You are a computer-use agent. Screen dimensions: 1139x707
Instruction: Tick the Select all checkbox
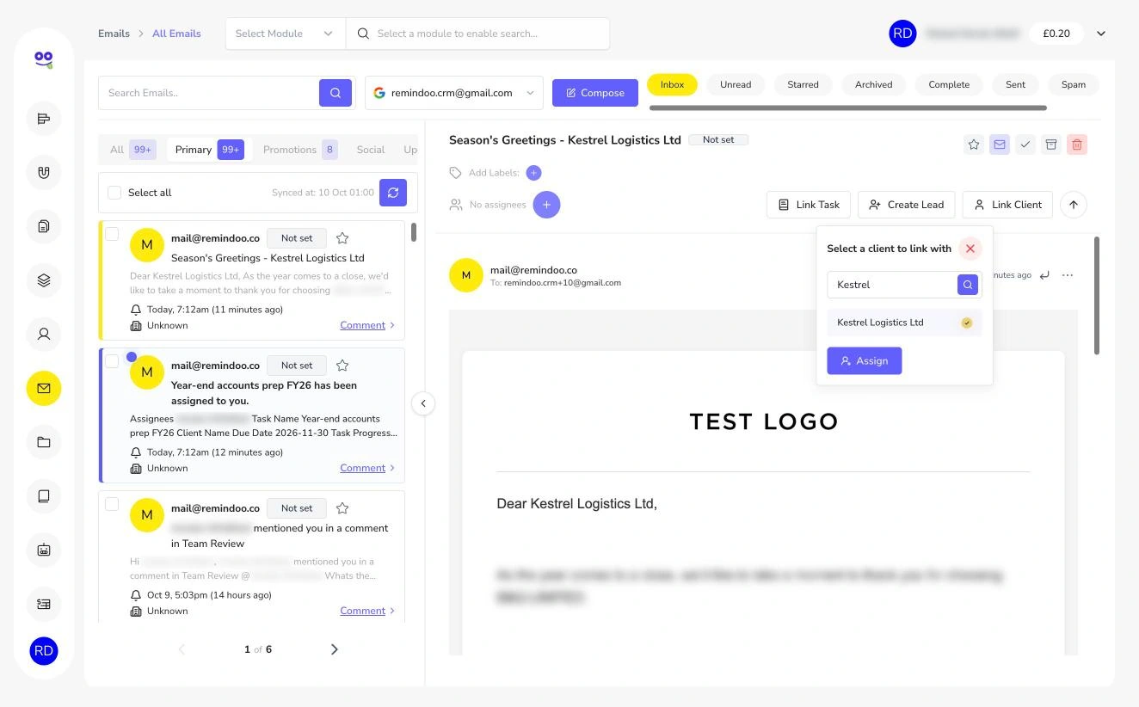114,193
